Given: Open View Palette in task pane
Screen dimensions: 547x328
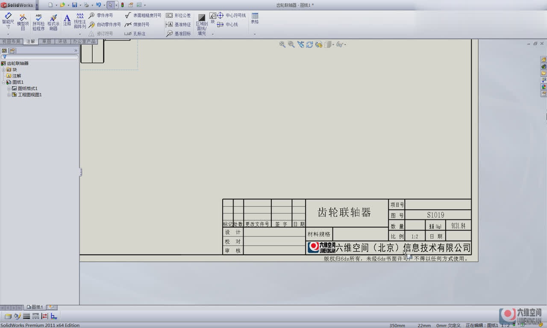Looking at the screenshot, I should 544,80.
